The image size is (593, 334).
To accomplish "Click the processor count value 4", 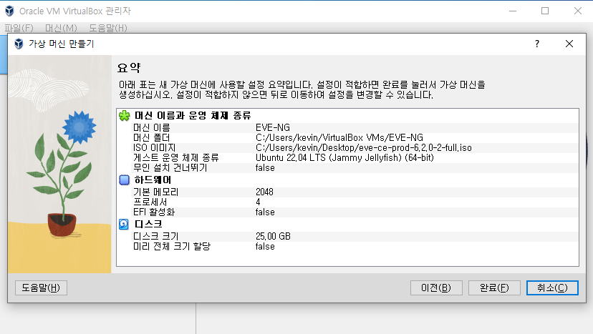I will coord(258,202).
